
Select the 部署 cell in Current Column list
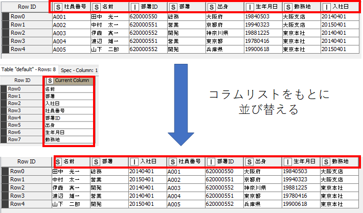(x=69, y=96)
